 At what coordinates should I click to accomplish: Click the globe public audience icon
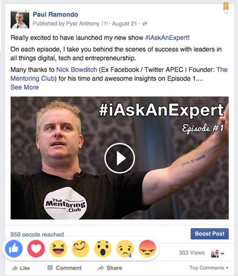point(145,24)
